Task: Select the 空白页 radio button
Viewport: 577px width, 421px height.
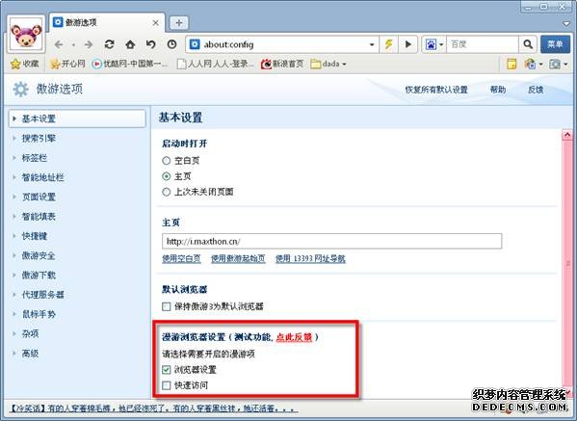Action: (x=167, y=161)
